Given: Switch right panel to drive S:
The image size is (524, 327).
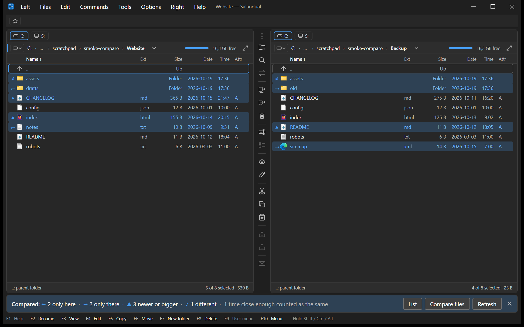Looking at the screenshot, I should (304, 36).
